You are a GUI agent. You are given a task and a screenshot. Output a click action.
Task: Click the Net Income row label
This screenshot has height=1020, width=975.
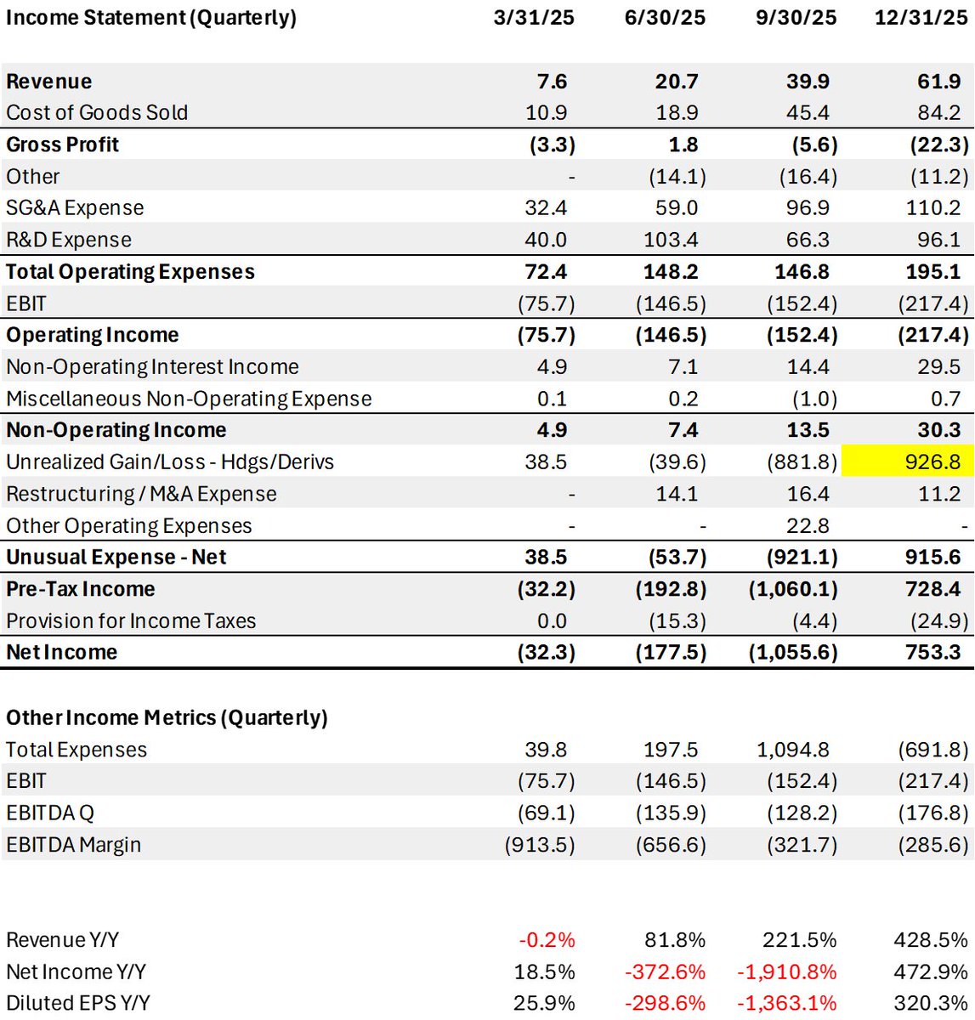click(61, 653)
